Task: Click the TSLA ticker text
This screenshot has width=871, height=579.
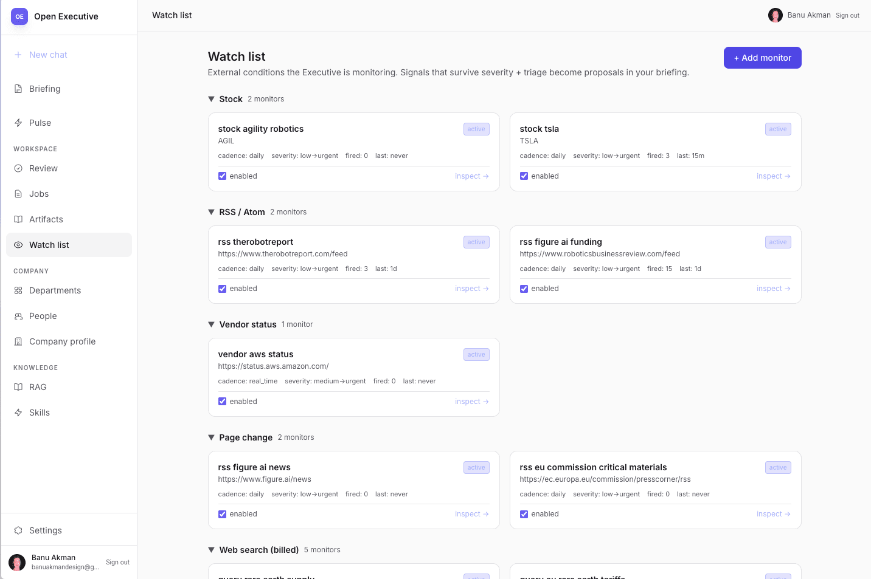Action: [529, 141]
